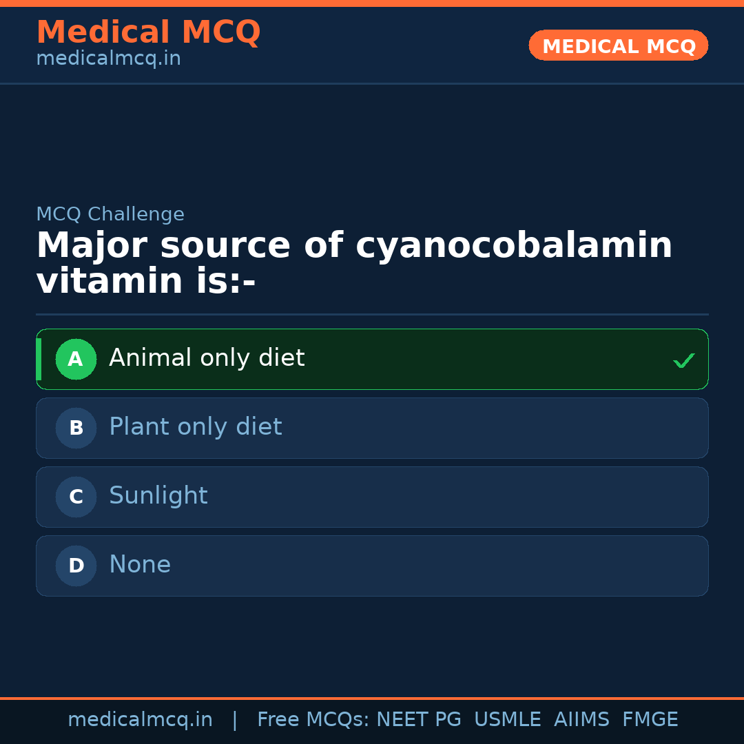Click the Medical MCQ header logo
The width and height of the screenshot is (744, 744).
click(x=148, y=32)
